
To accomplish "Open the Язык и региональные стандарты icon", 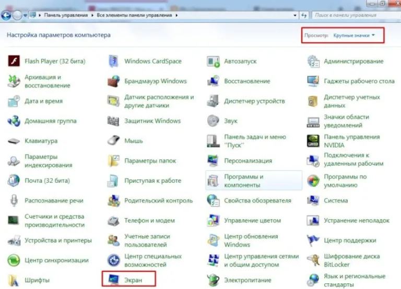I will pyautogui.click(x=313, y=280).
